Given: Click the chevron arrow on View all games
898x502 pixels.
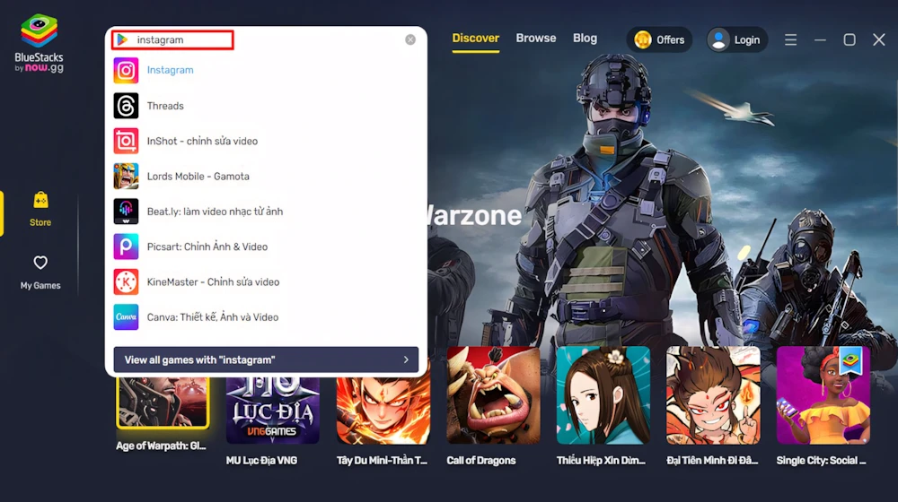Looking at the screenshot, I should click(x=406, y=359).
